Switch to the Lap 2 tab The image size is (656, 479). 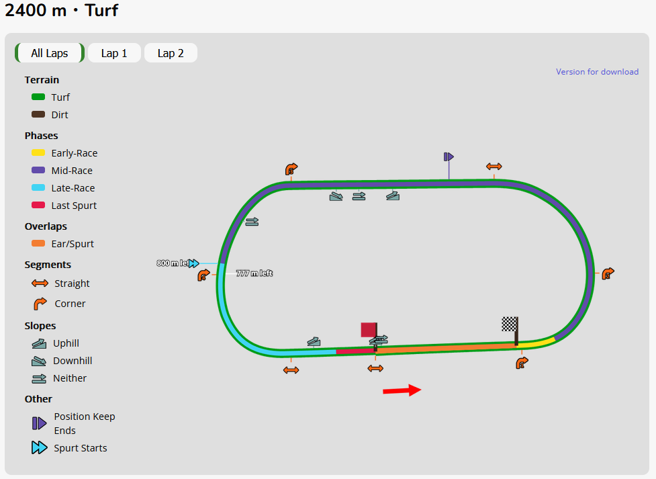point(171,53)
